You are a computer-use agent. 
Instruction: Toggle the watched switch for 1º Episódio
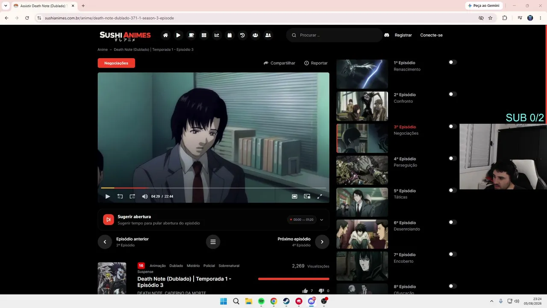(453, 62)
